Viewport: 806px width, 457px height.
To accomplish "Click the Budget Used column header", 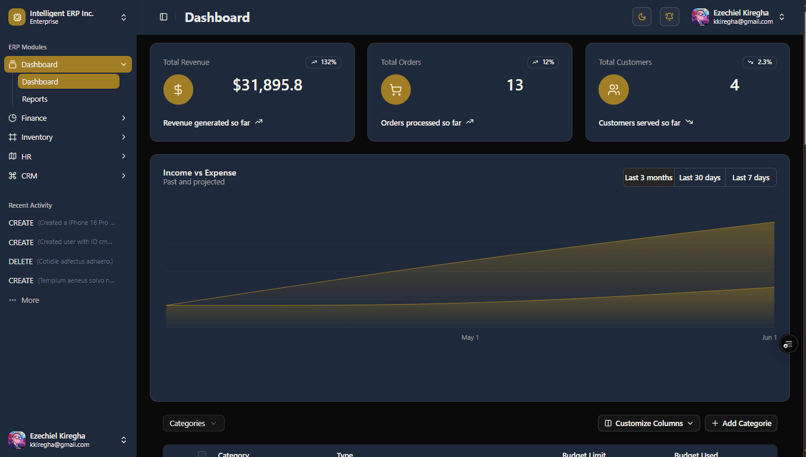I will 696,455.
